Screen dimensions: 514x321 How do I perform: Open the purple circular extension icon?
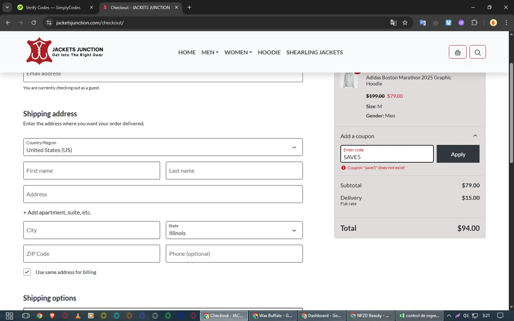click(x=461, y=23)
